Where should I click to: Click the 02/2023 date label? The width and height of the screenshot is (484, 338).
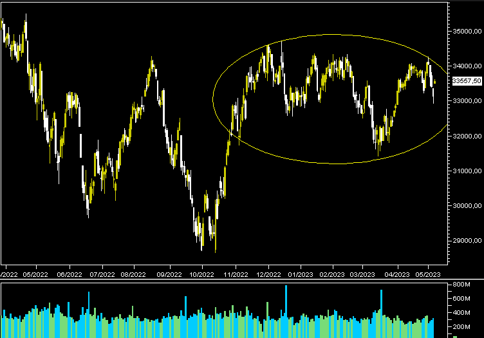(x=332, y=274)
